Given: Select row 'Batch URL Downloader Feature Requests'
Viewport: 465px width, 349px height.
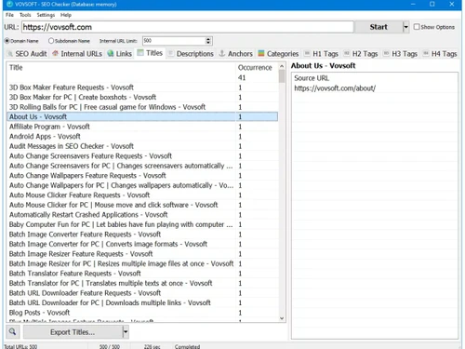Looking at the screenshot, I should pyautogui.click(x=142, y=293).
